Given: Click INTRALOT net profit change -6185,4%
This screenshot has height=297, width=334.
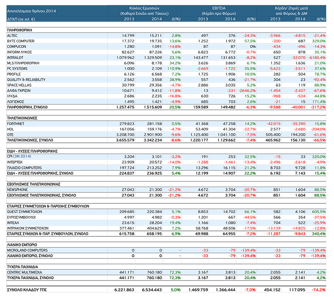Looking at the screenshot, I should tap(317, 57).
